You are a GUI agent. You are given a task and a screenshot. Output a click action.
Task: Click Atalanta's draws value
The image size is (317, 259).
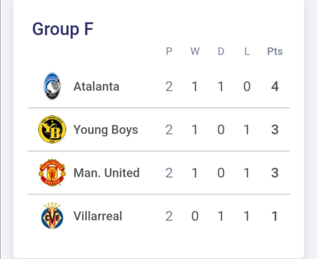[221, 86]
